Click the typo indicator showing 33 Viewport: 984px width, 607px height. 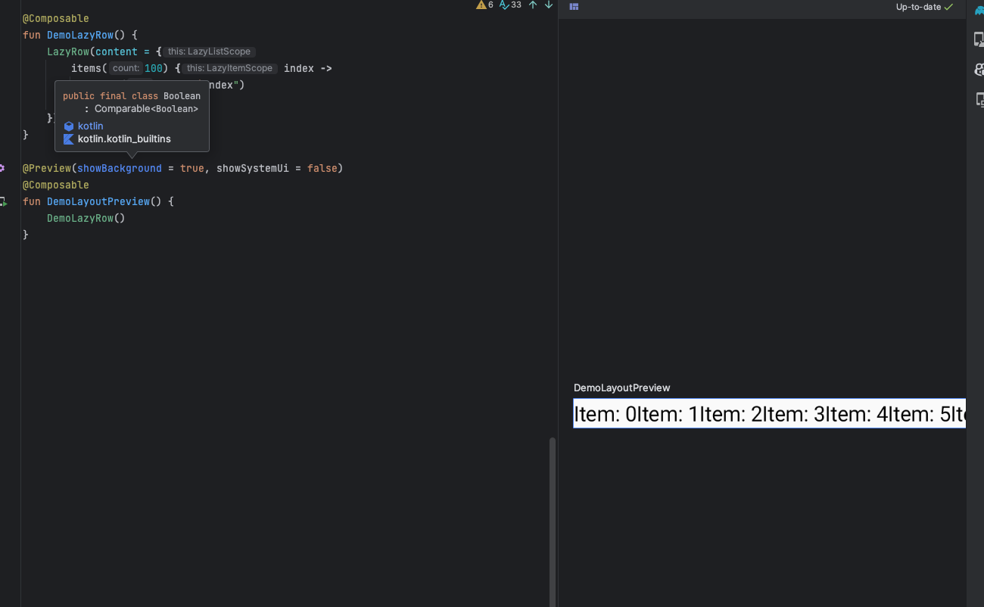(x=510, y=5)
